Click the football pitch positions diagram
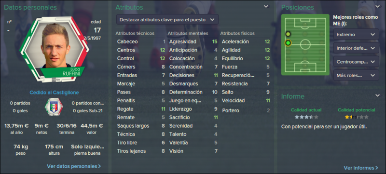386x174 pixels. click(x=305, y=44)
